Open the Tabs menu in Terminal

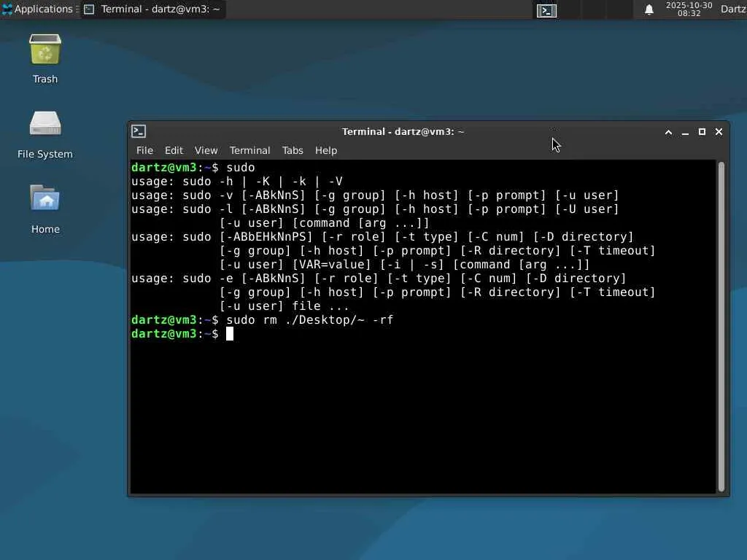[x=293, y=150]
